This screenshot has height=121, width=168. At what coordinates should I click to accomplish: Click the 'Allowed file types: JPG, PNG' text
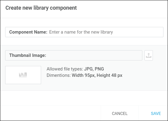(75, 69)
